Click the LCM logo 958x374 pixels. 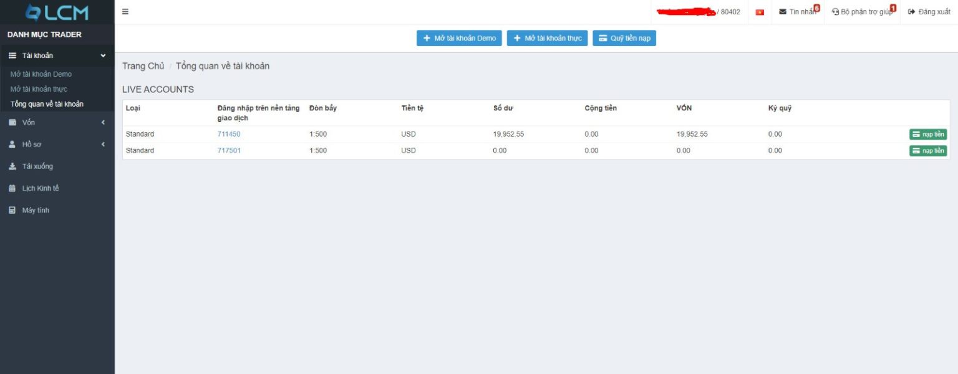coord(57,12)
